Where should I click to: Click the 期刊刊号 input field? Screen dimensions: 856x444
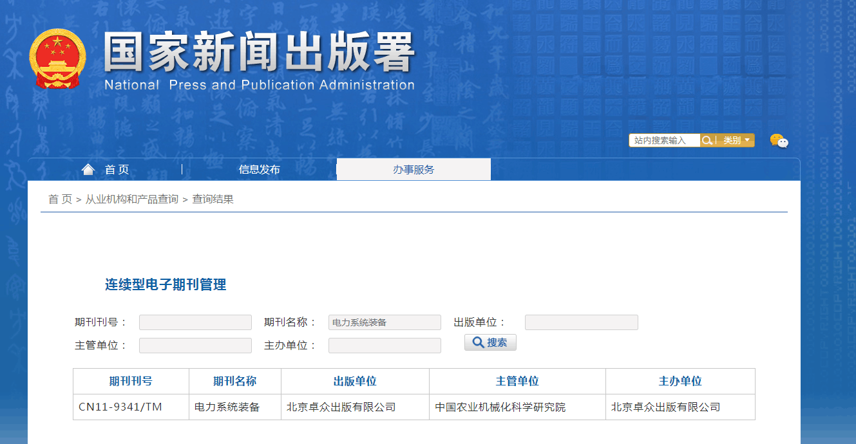[x=195, y=322]
